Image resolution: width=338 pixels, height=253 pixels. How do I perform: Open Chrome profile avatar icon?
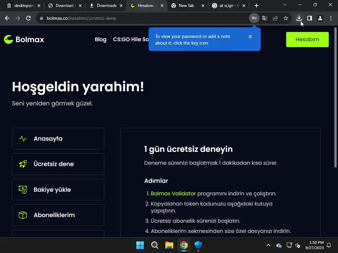pyautogui.click(x=320, y=18)
